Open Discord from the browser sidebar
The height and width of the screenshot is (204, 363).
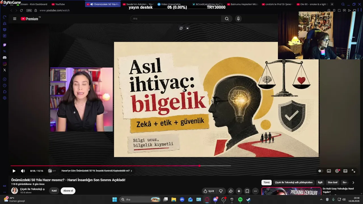(5, 58)
